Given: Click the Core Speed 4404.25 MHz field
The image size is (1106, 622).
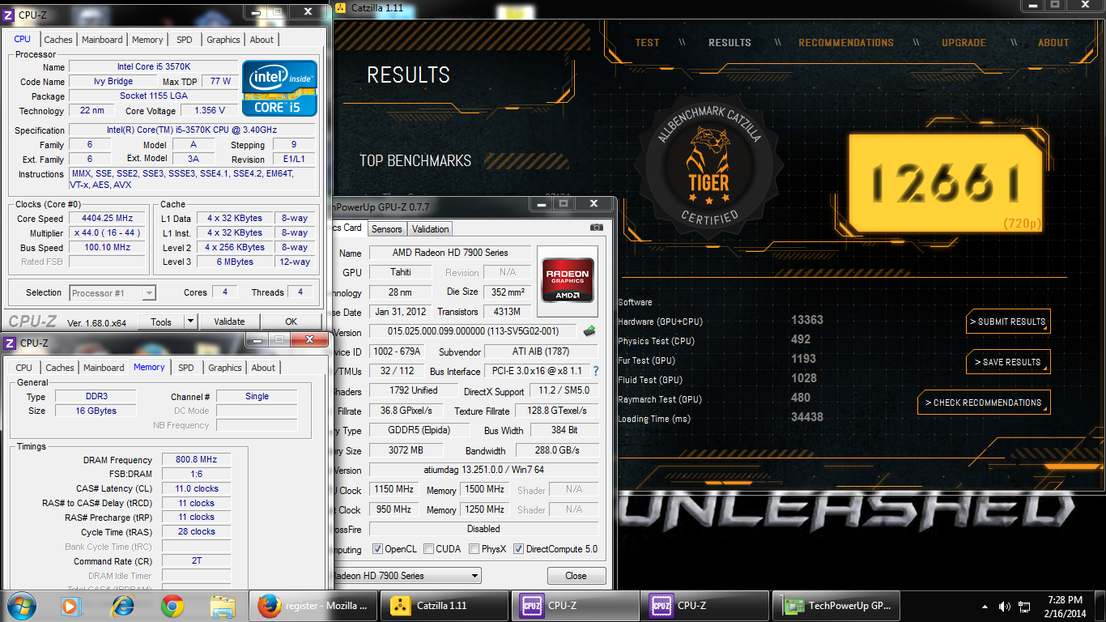Looking at the screenshot, I should [108, 219].
